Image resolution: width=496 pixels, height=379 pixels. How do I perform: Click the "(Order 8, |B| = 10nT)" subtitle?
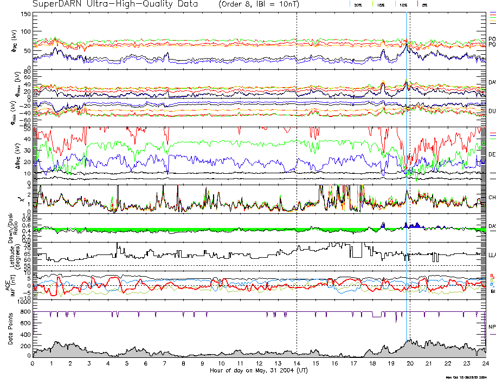259,4
